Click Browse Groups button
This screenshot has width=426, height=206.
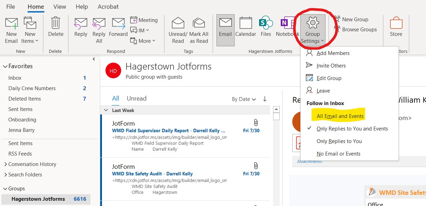359,30
